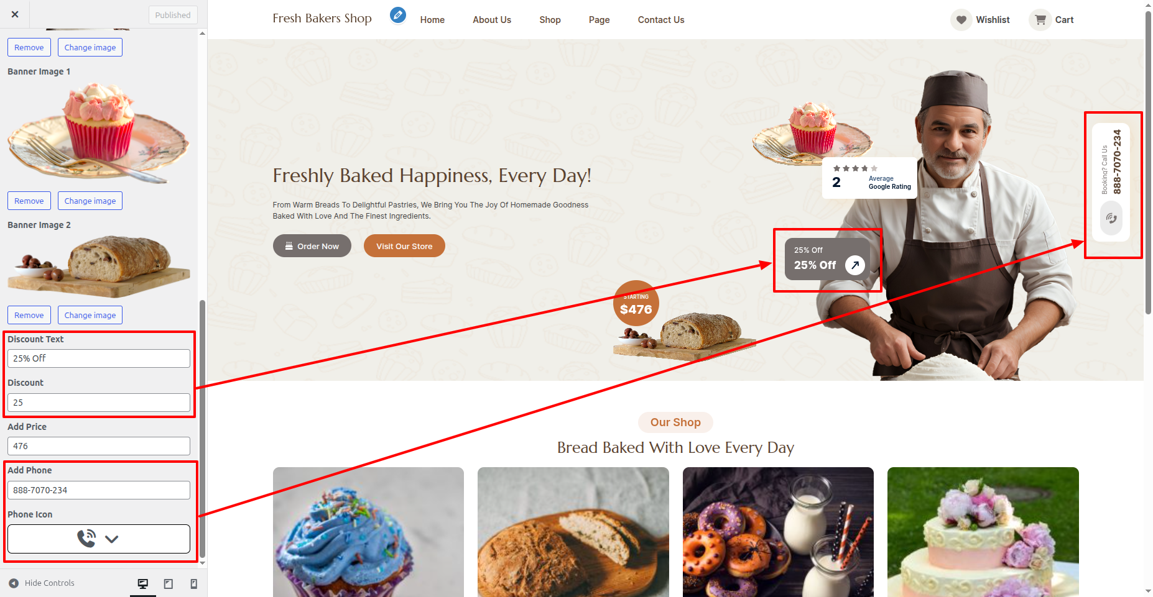Close the customizer with the X icon
The image size is (1153, 597).
click(x=15, y=14)
